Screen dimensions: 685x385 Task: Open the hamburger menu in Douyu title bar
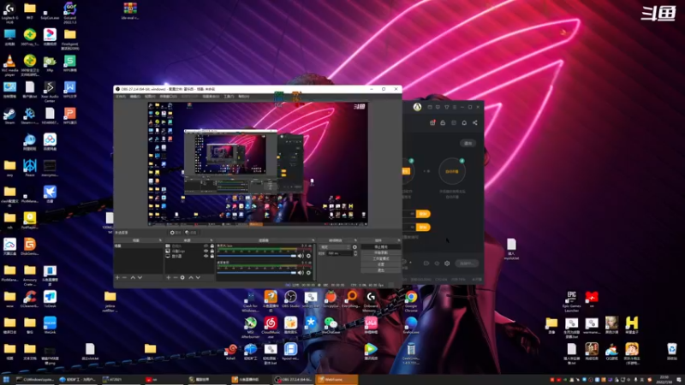(x=455, y=107)
